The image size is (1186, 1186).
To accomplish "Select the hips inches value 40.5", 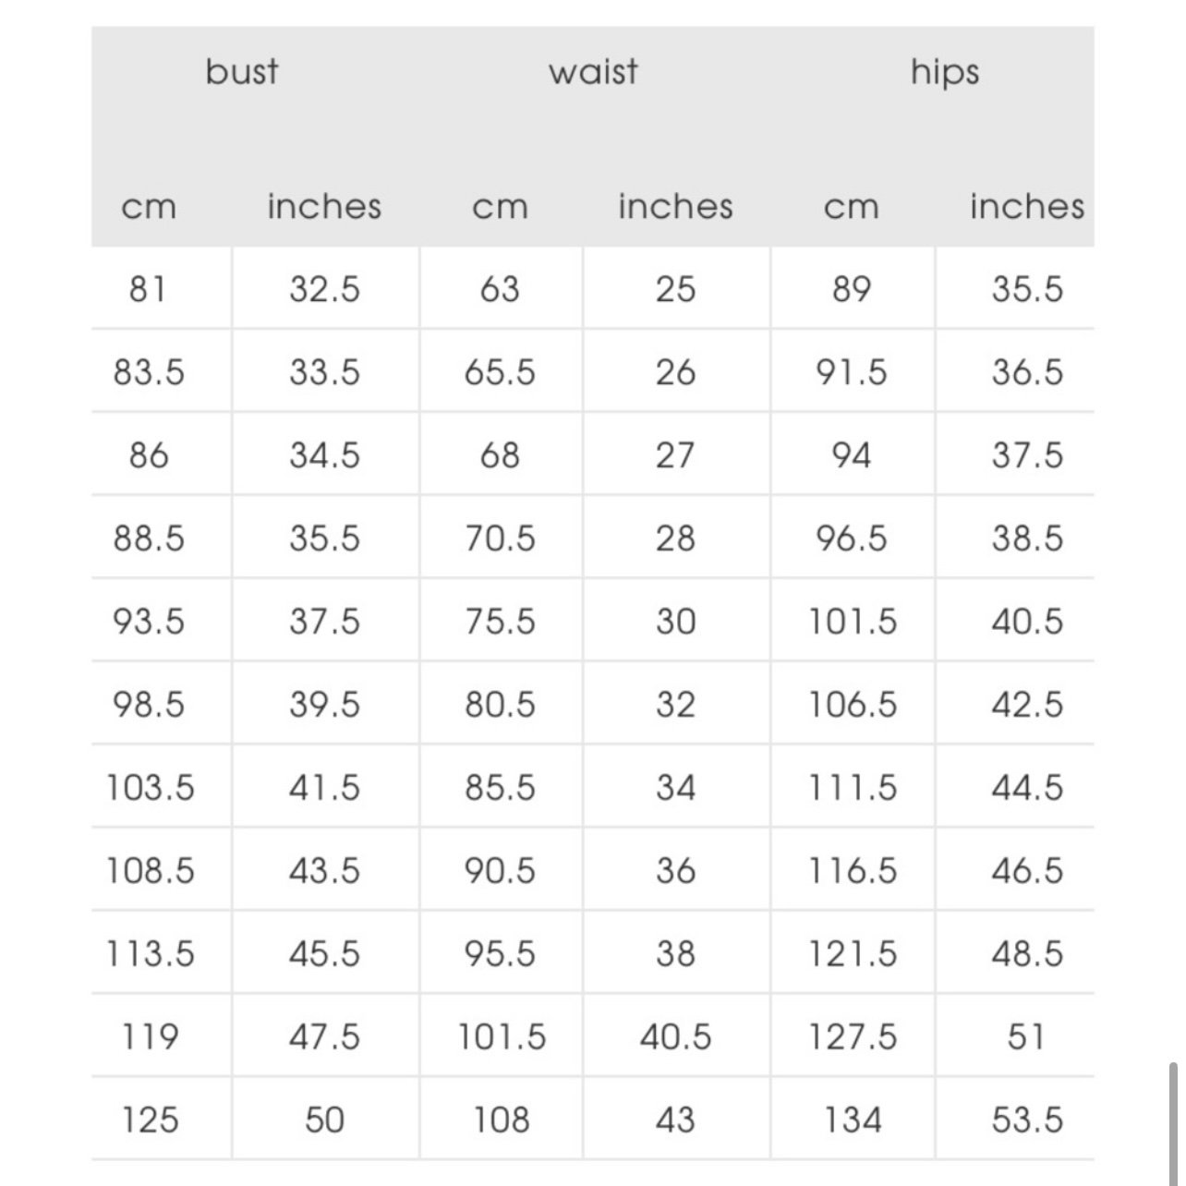I will 1027,621.
